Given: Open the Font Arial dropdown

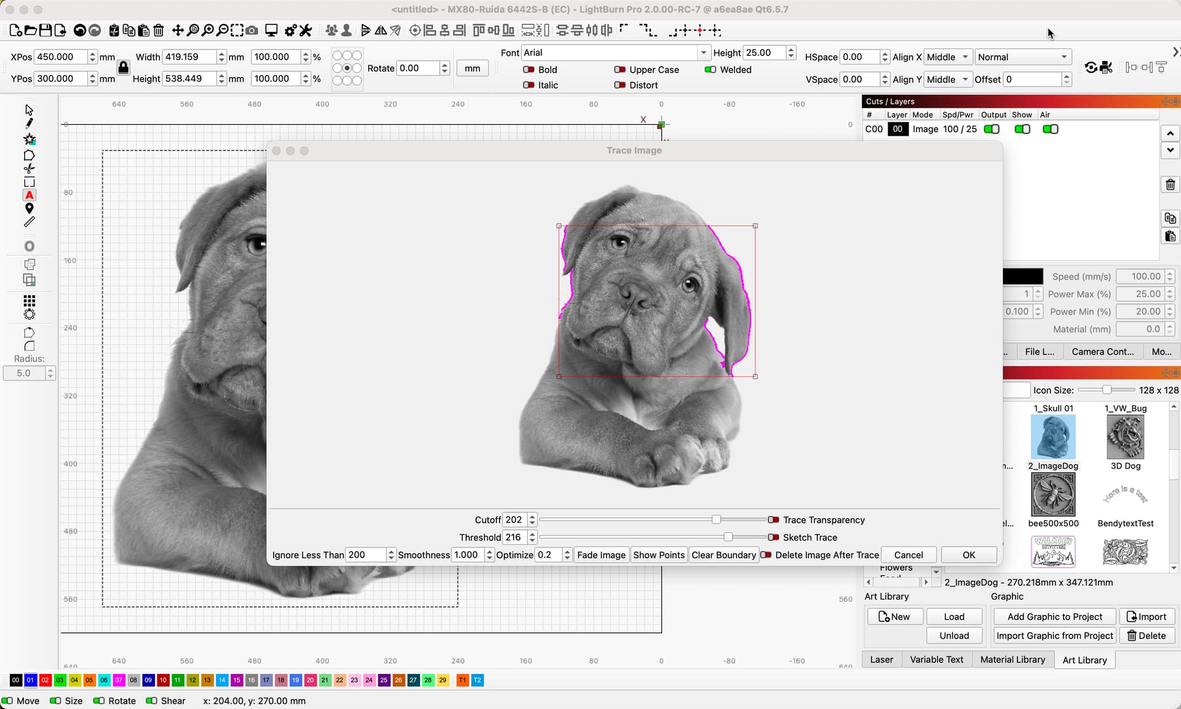Looking at the screenshot, I should click(x=615, y=53).
